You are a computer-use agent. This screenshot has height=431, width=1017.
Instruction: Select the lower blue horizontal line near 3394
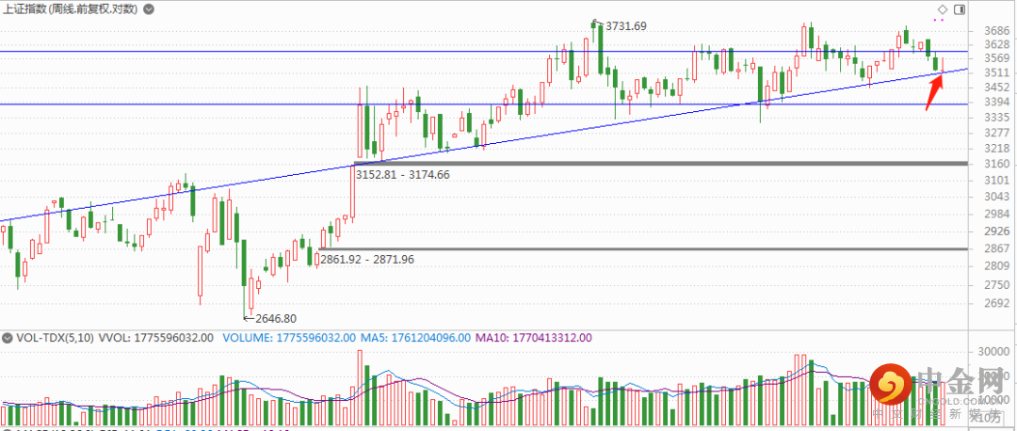pyautogui.click(x=483, y=104)
